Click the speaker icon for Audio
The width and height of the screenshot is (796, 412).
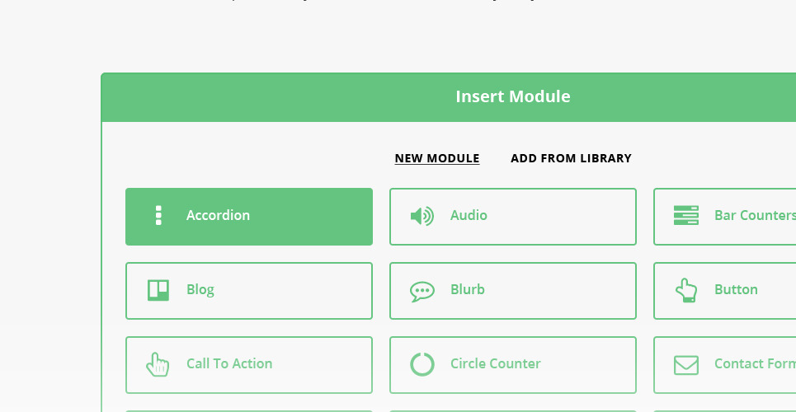422,216
